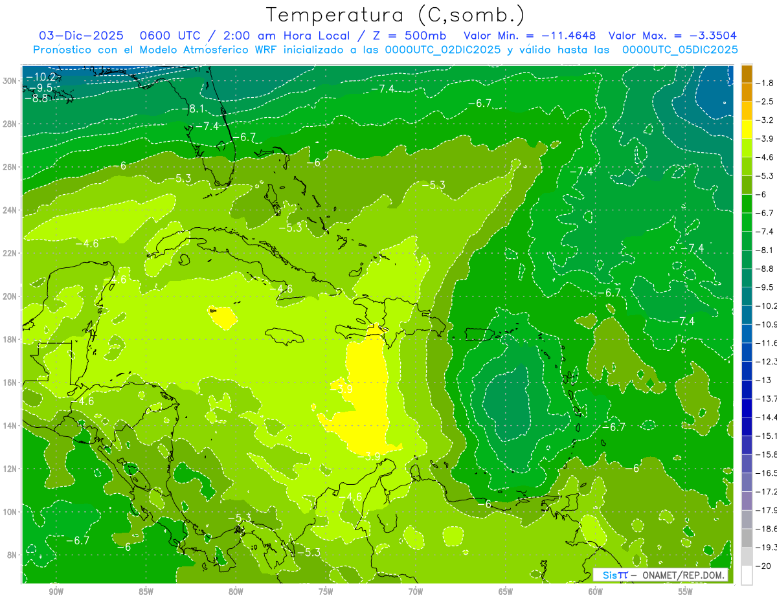
Task: Click the '-13' colorbar scale label
Action: pos(763,380)
